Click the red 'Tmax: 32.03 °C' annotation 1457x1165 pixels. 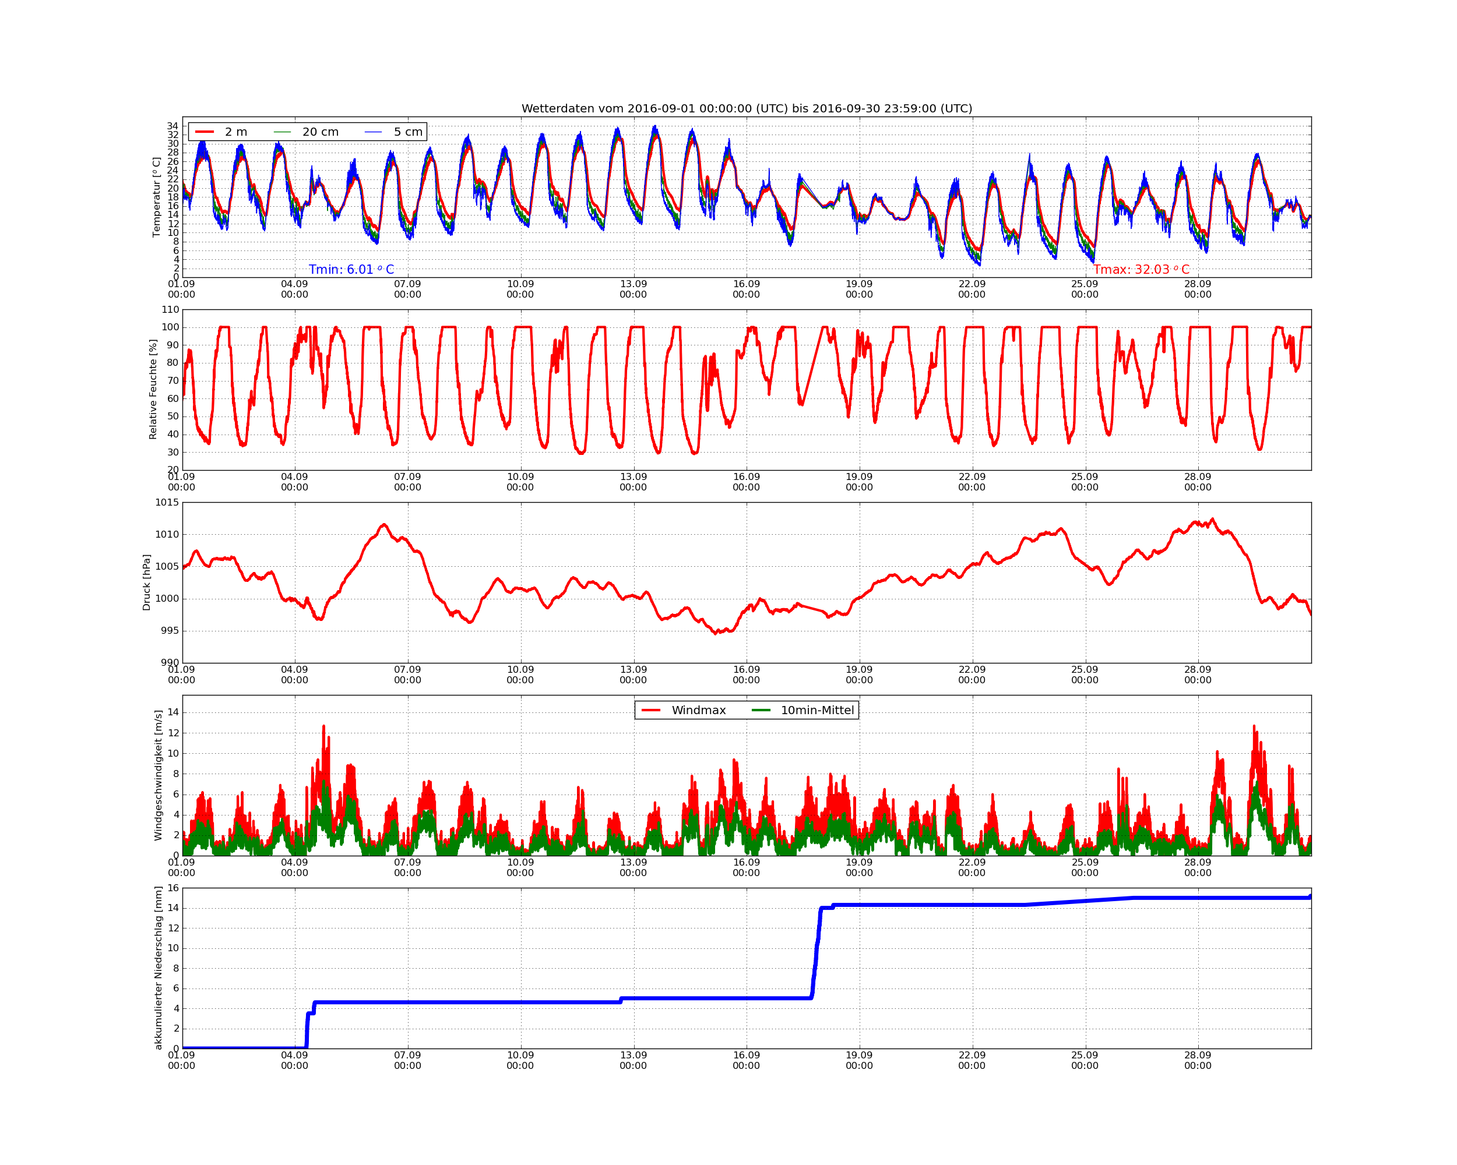tap(1141, 270)
